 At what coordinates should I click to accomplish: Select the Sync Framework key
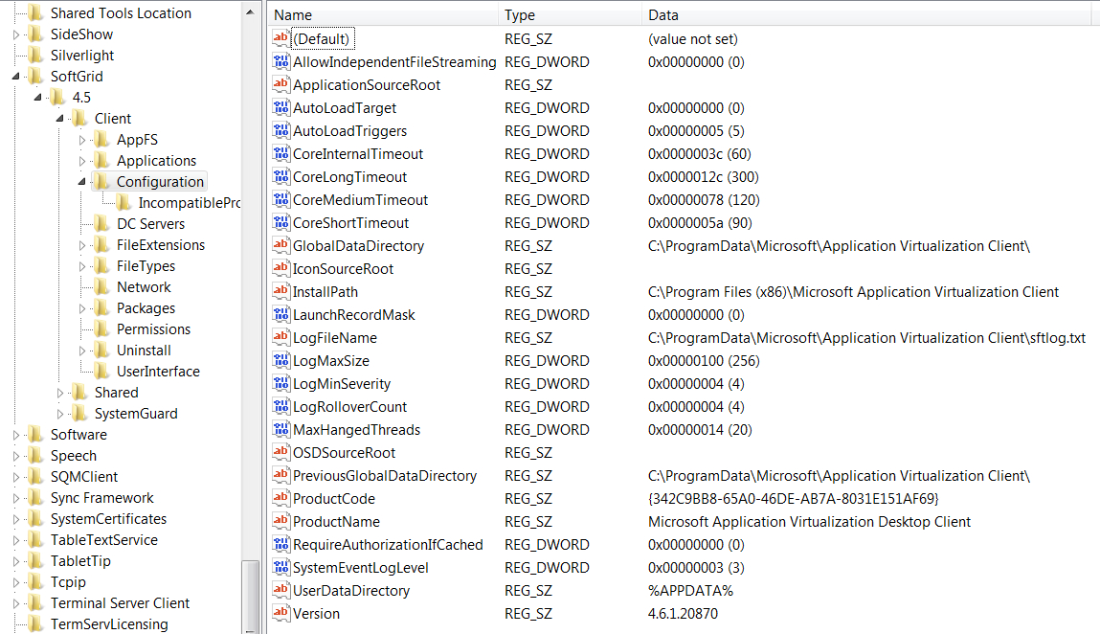pyautogui.click(x=101, y=498)
